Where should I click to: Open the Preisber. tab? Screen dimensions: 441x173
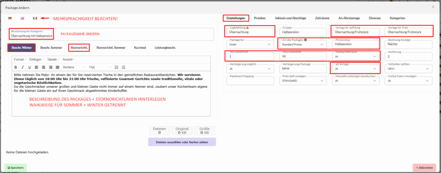(259, 18)
